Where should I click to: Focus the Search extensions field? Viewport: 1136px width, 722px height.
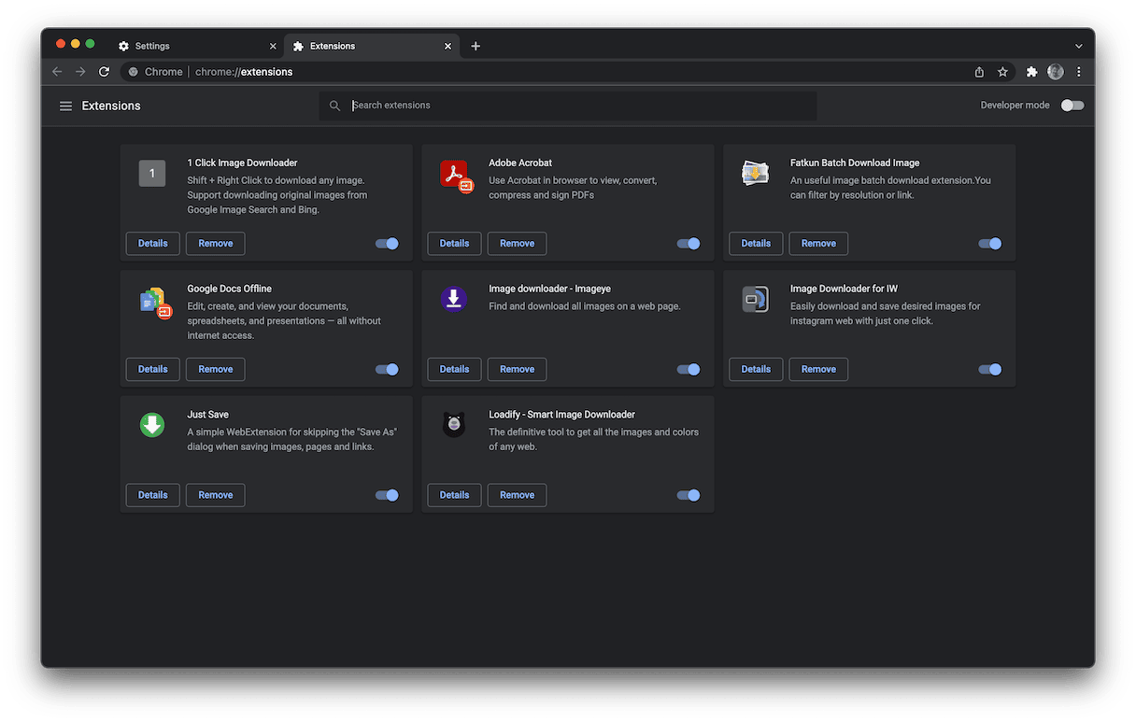click(x=568, y=106)
